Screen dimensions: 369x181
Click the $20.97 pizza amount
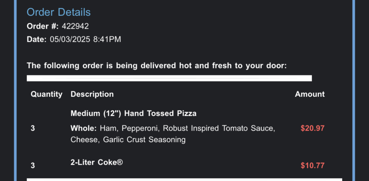click(312, 128)
